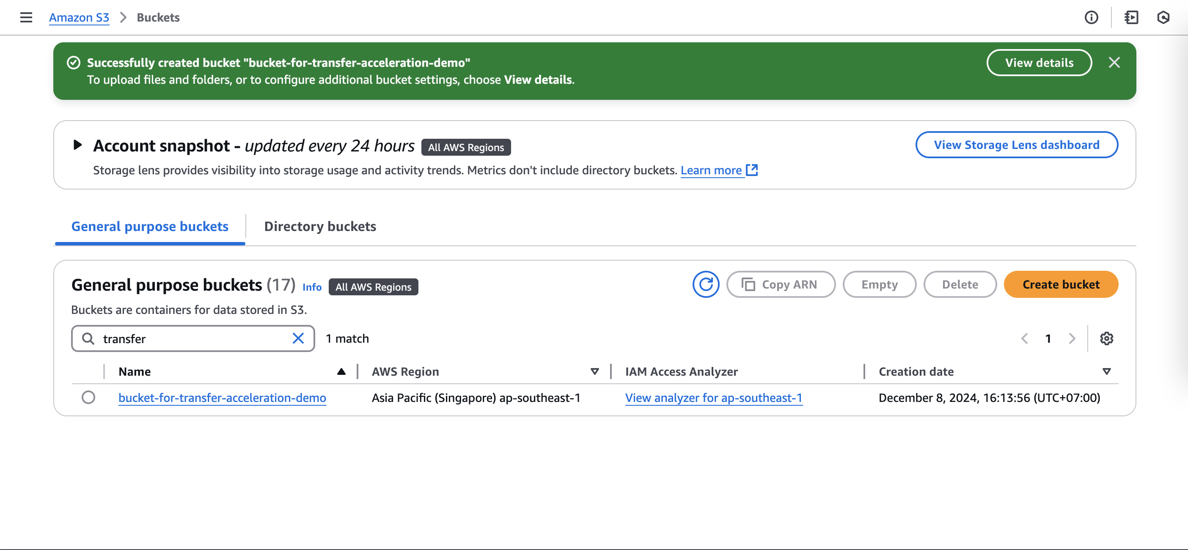Expand the Account snapshot section

[x=77, y=145]
